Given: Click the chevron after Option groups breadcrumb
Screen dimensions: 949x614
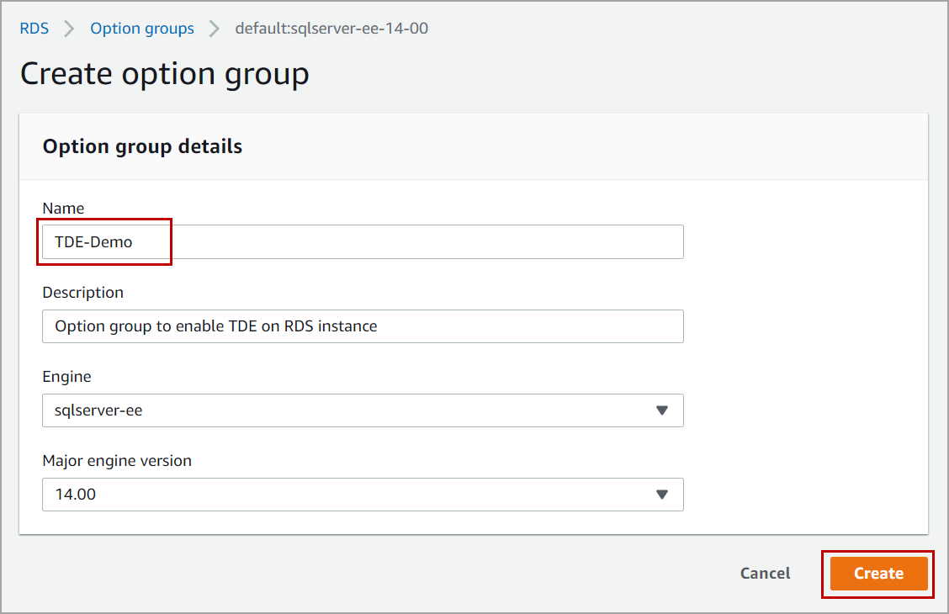Looking at the screenshot, I should tap(215, 29).
